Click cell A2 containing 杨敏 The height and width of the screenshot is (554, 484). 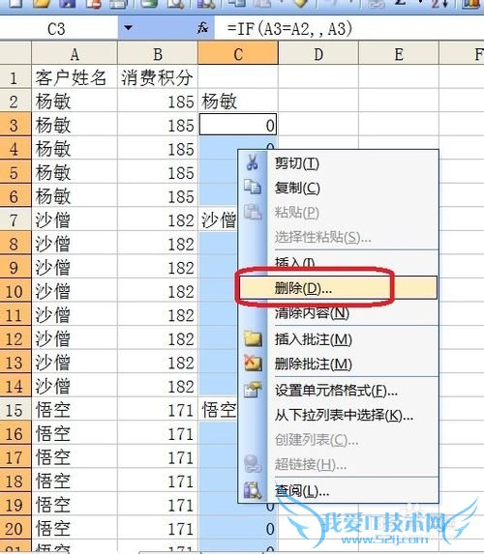[75, 102]
